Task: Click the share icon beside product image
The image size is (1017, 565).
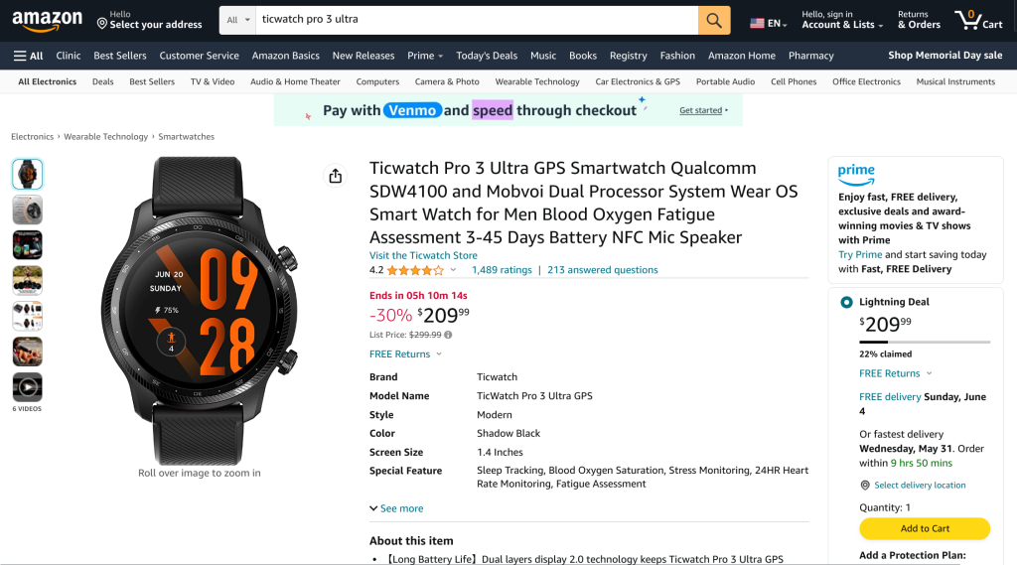Action: tap(335, 176)
